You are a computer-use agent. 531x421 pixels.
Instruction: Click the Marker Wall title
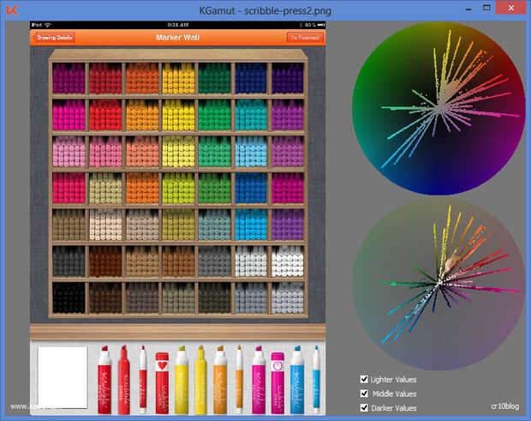(177, 37)
